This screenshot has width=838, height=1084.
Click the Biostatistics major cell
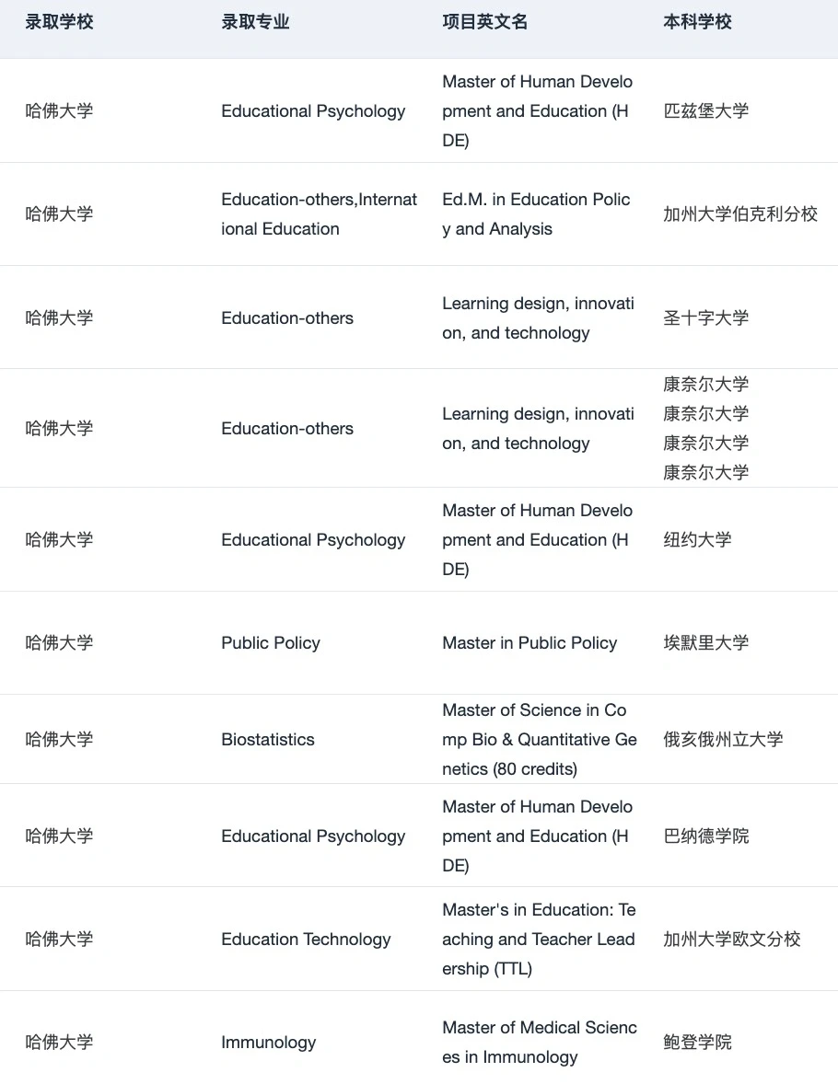tap(268, 740)
